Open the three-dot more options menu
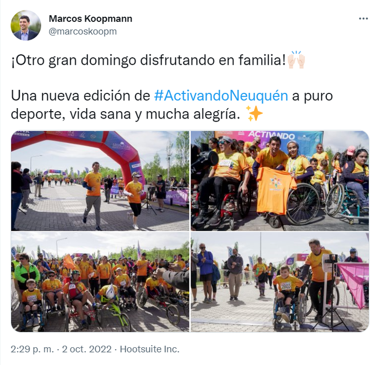 [363, 19]
